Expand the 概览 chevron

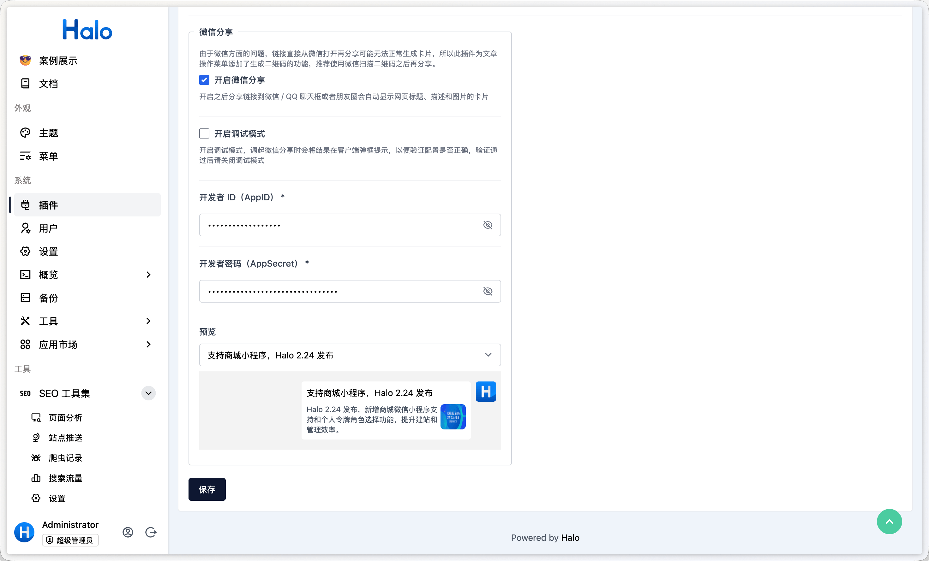coord(148,275)
